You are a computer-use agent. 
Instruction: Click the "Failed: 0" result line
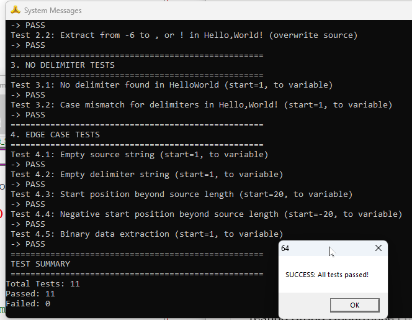[28, 304]
